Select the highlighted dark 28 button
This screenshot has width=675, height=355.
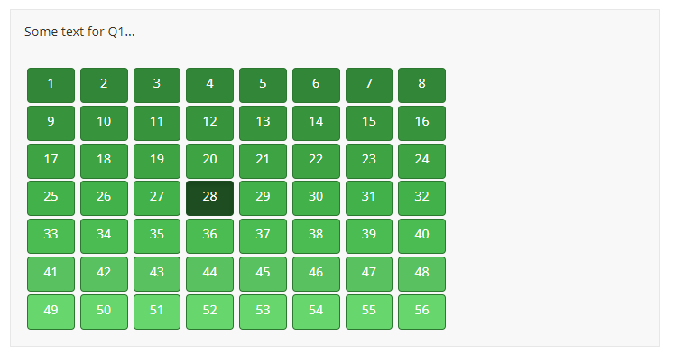tap(209, 198)
